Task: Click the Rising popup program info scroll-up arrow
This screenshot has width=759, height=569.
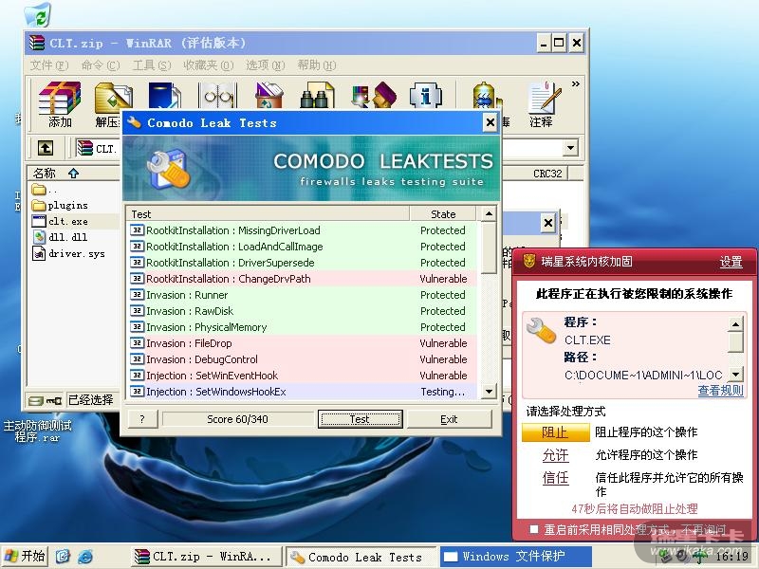Action: (x=735, y=323)
